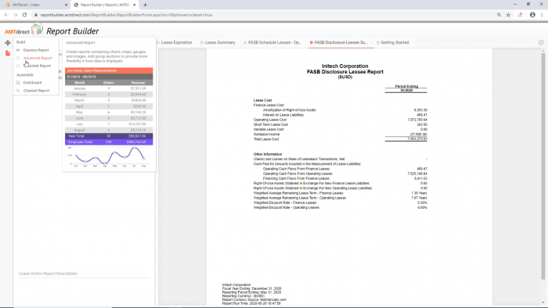Click the FASB Disclosure Lessee Report title
Image resolution: width=548 pixels, height=308 pixels.
coord(345,71)
